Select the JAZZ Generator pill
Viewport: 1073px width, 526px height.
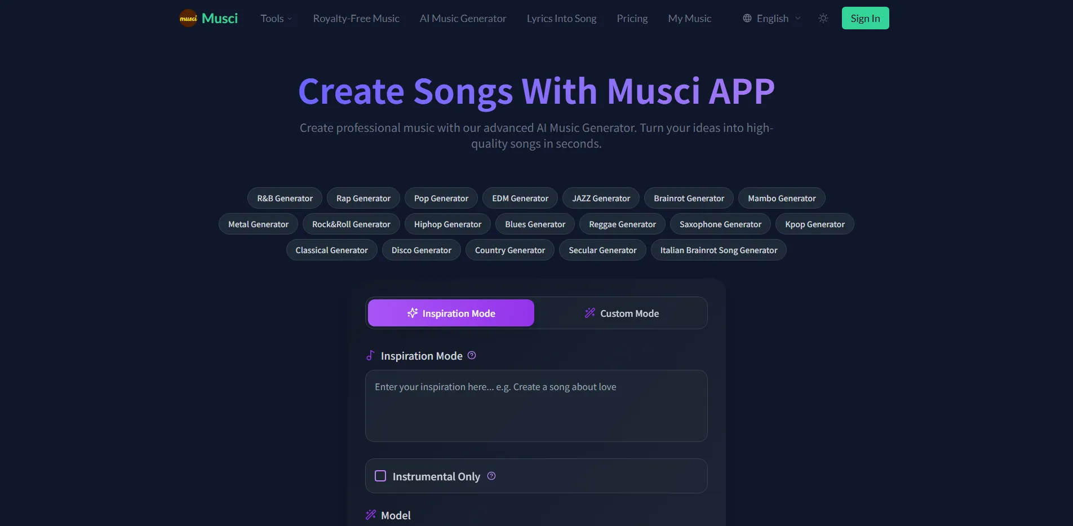(x=601, y=198)
